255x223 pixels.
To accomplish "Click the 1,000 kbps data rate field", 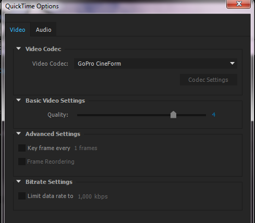I will pos(85,196).
